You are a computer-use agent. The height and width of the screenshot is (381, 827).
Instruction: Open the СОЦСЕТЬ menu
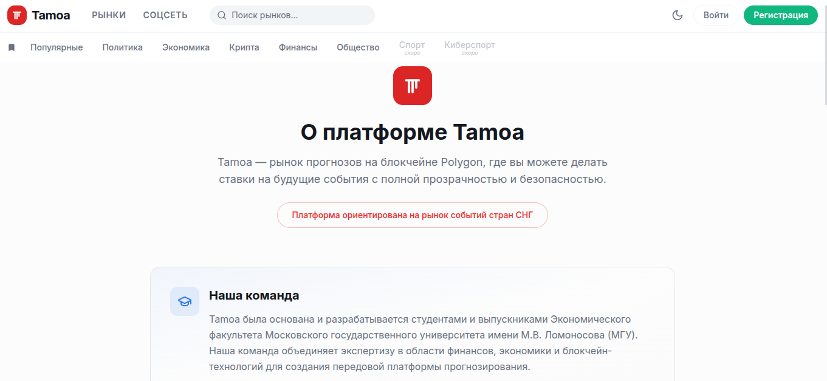(x=165, y=15)
